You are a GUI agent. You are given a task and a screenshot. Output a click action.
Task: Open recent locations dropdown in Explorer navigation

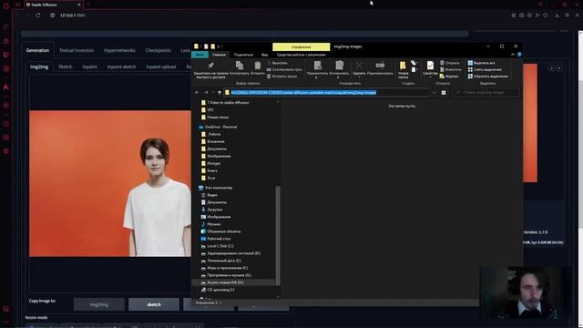213,92
